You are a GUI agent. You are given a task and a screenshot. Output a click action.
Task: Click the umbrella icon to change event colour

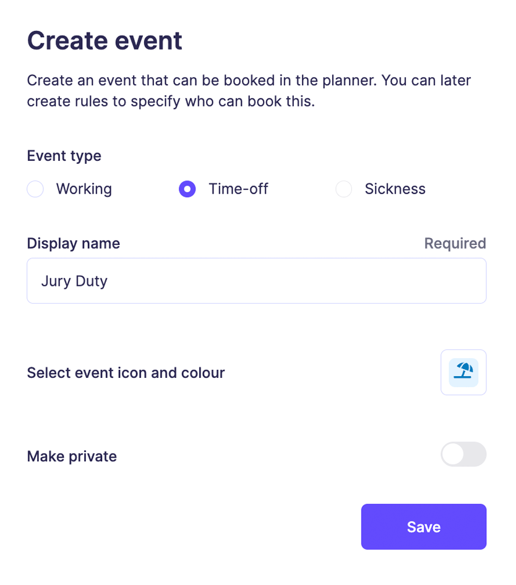coord(463,372)
